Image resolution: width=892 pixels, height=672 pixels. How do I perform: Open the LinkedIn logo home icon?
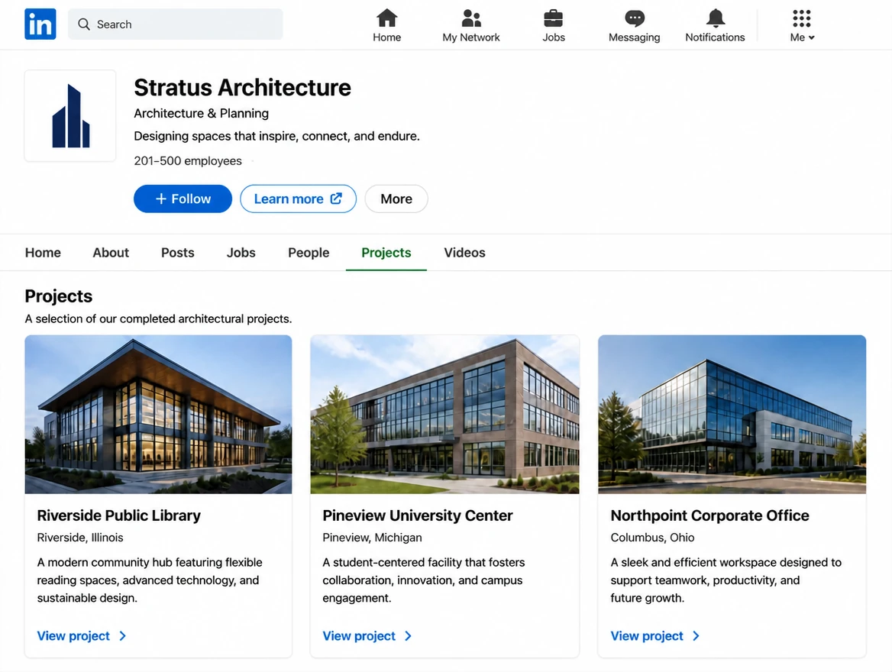(x=40, y=24)
